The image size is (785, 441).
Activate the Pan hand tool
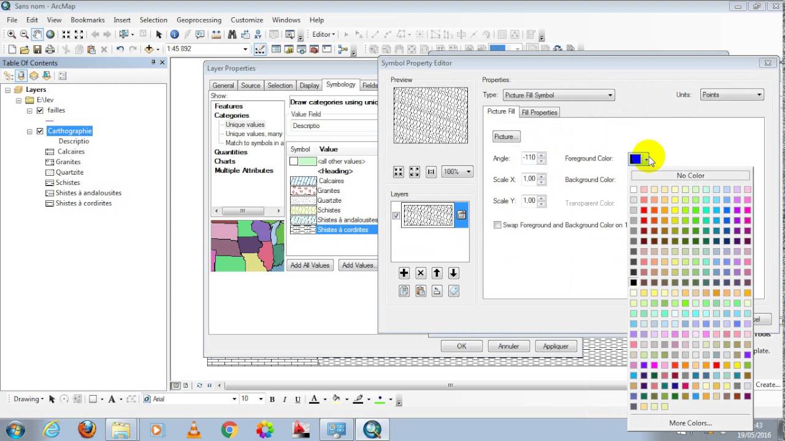pos(37,34)
